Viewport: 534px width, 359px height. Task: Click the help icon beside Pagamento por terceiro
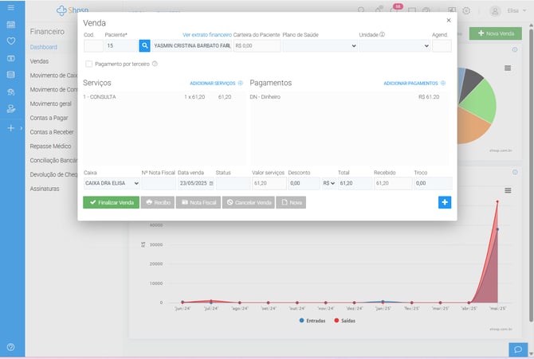pyautogui.click(x=155, y=64)
